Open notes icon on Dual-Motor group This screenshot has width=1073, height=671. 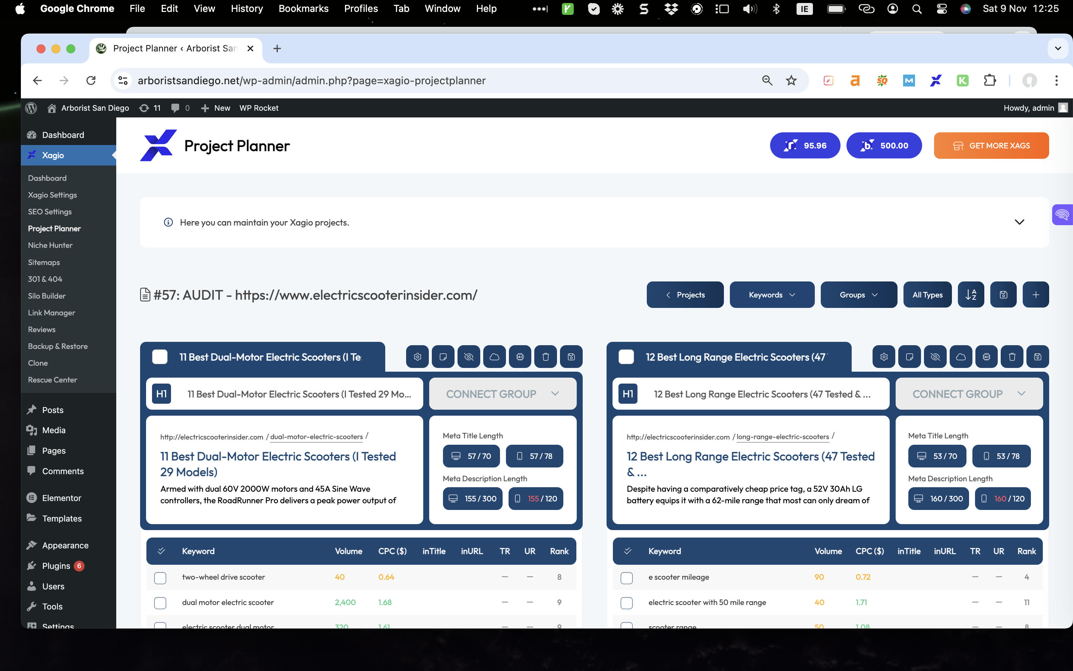click(443, 357)
